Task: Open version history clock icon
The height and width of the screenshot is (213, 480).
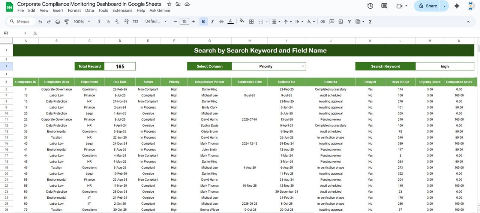Action: coord(370,6)
